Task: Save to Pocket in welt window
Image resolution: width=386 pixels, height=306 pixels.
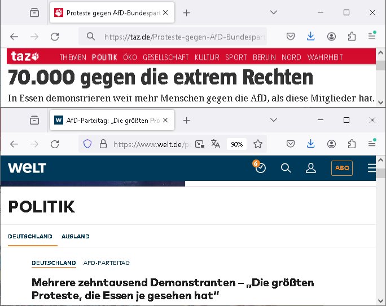Action: pos(291,144)
